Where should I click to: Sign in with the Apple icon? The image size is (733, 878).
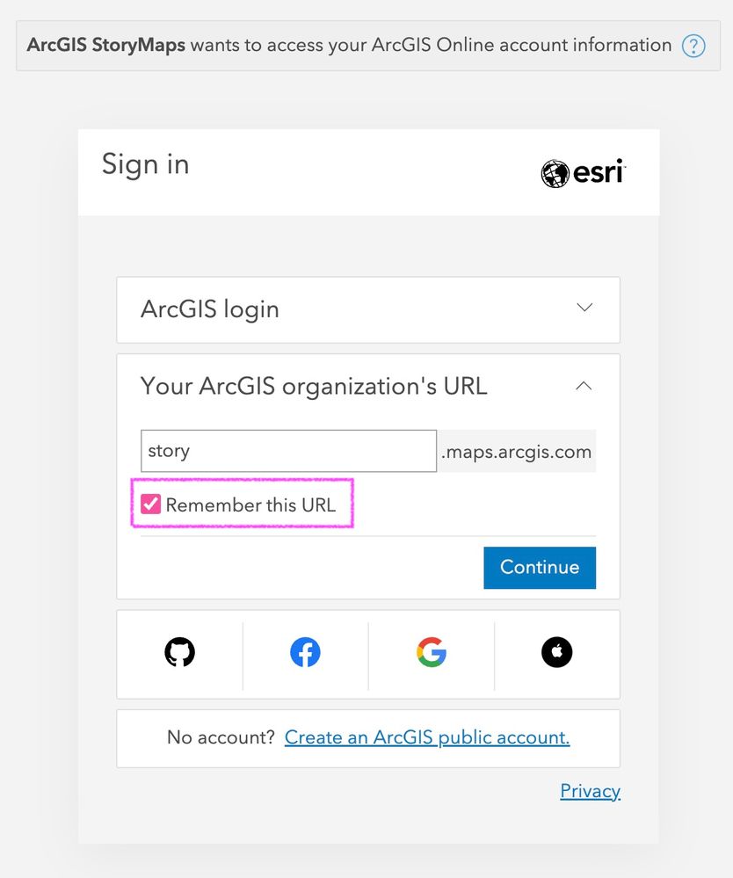coord(556,652)
